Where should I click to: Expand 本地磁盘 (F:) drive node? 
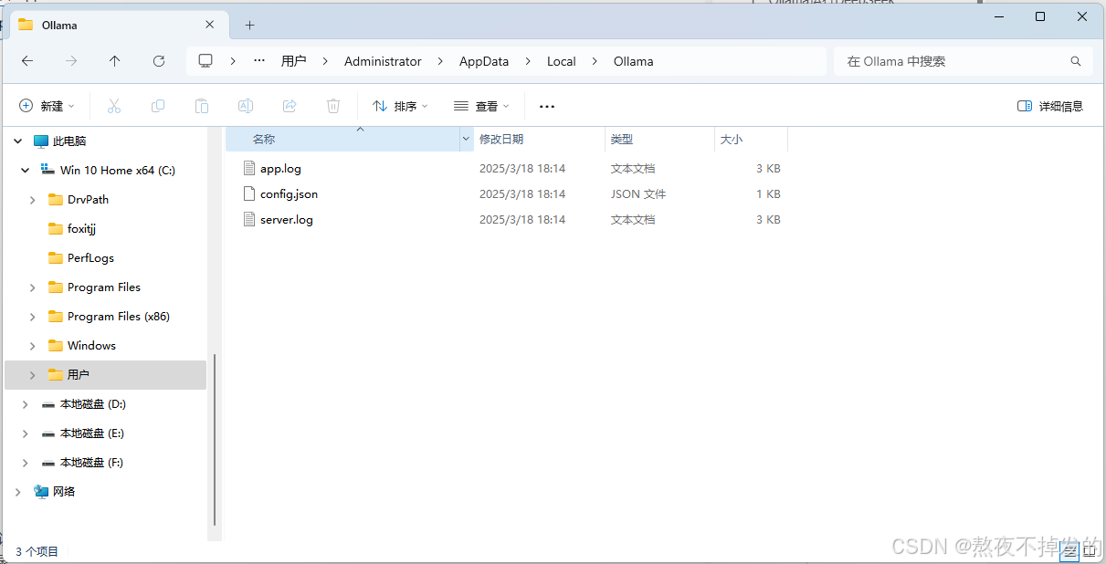pos(26,463)
